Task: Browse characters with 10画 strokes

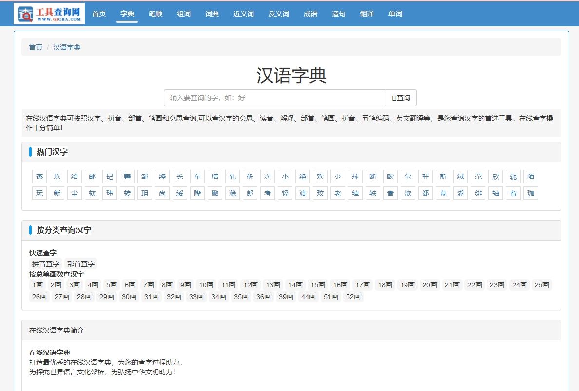Action: (x=206, y=285)
